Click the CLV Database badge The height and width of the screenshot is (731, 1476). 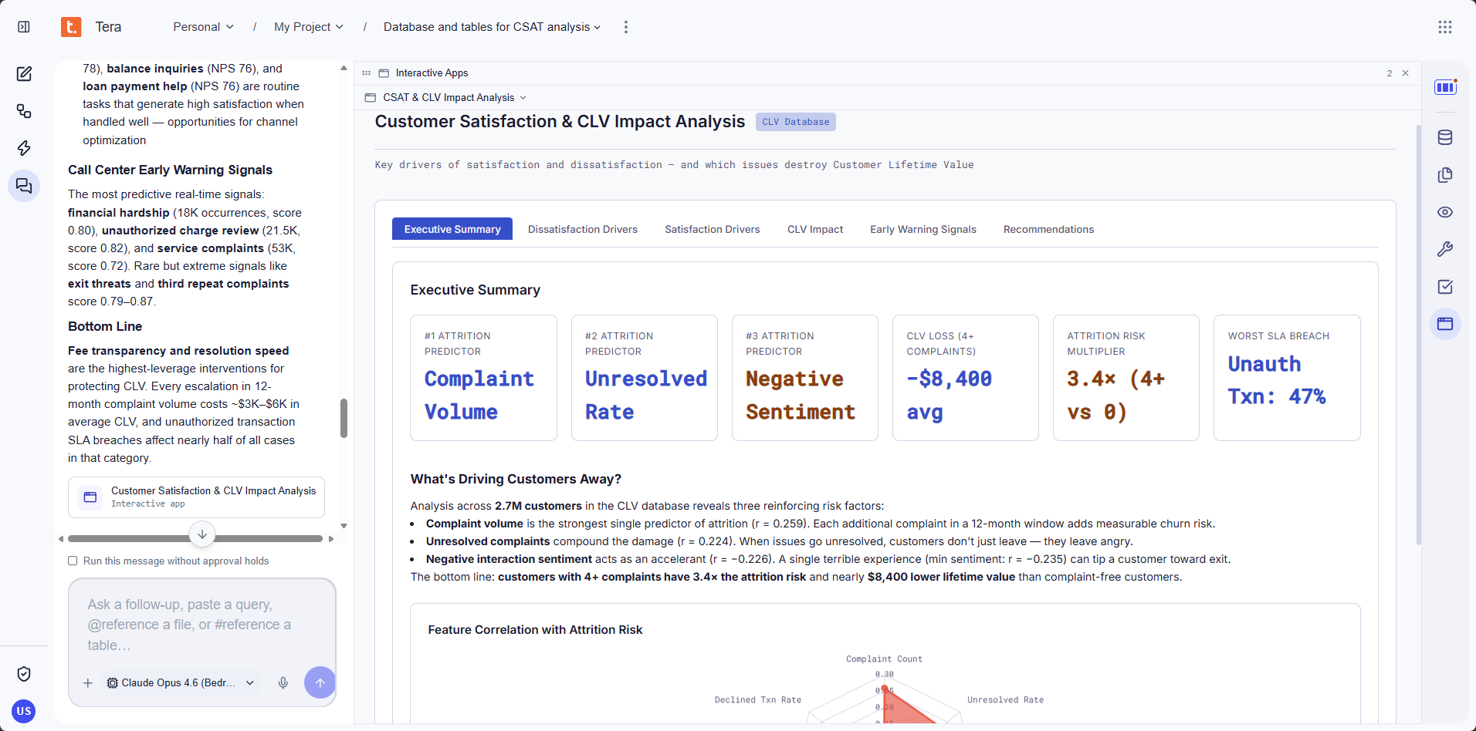click(795, 122)
